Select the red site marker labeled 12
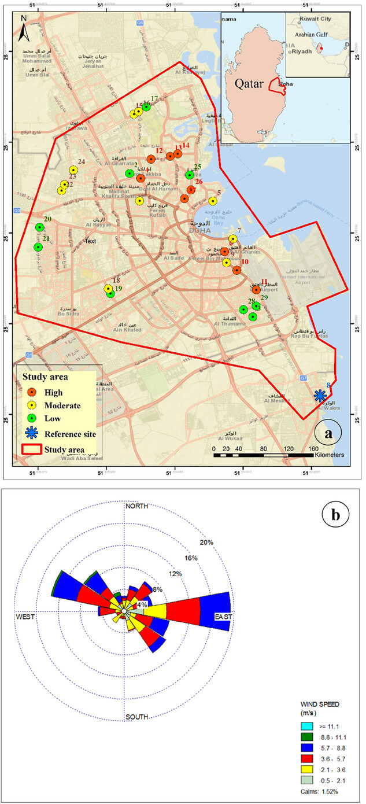The height and width of the screenshot is (804, 366). tap(151, 159)
